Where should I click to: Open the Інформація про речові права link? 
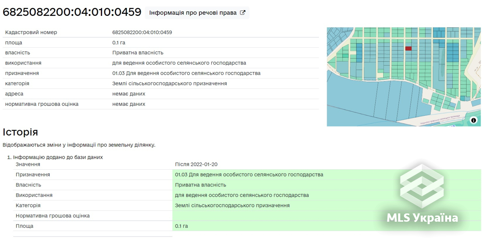coord(197,13)
